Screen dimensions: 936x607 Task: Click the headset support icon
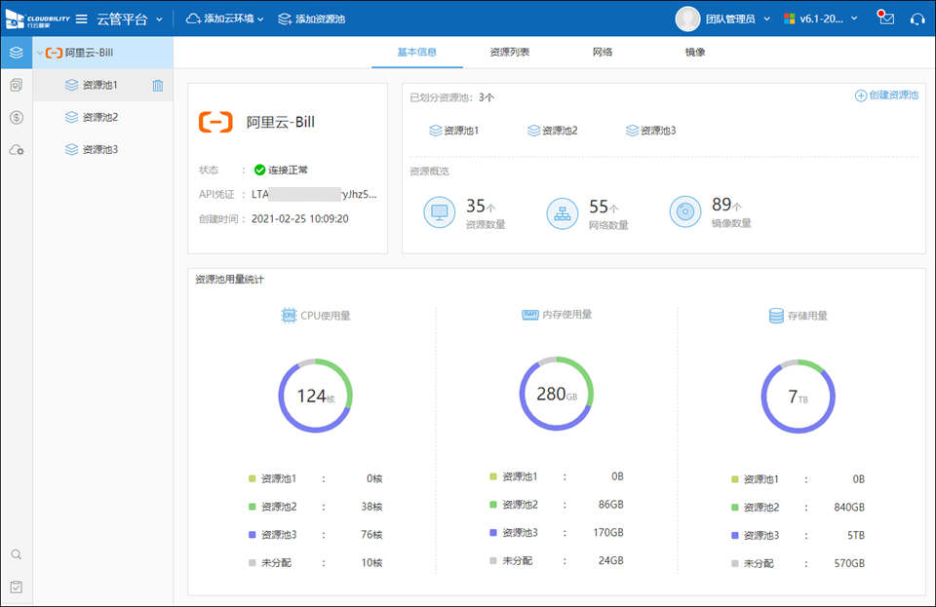pos(916,19)
